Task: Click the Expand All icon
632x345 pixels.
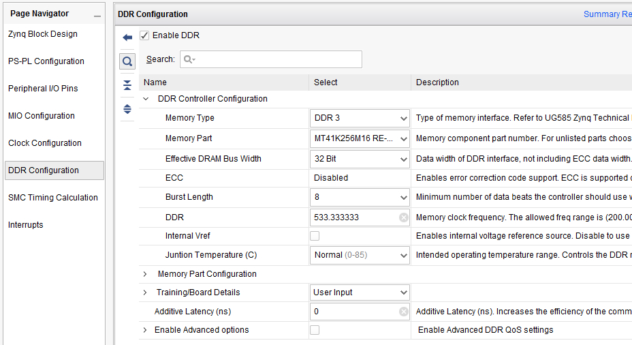Action: click(x=127, y=109)
